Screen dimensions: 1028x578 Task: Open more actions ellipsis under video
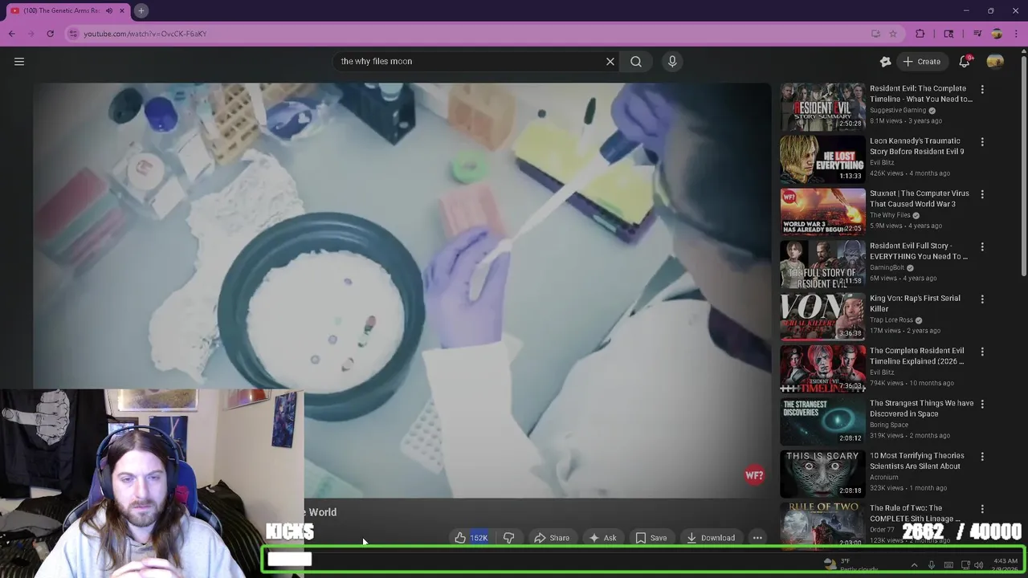point(757,538)
